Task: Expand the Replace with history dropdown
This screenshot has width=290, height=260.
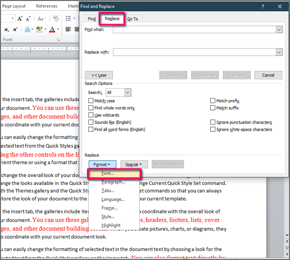Action: click(x=279, y=52)
